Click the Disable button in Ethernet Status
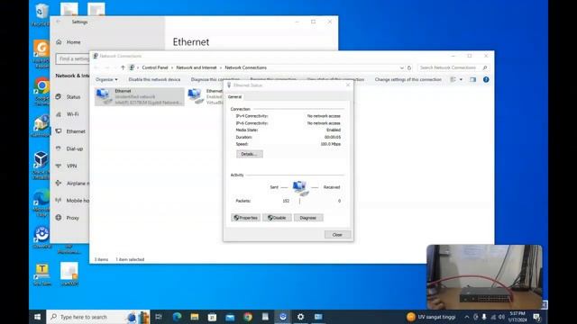The width and height of the screenshot is (577, 324). (x=277, y=218)
